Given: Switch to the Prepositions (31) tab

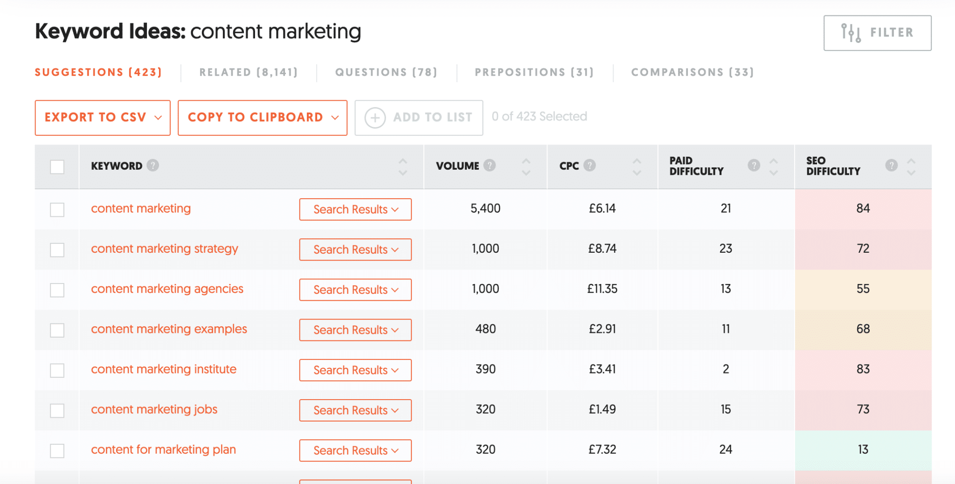Looking at the screenshot, I should click(x=534, y=72).
